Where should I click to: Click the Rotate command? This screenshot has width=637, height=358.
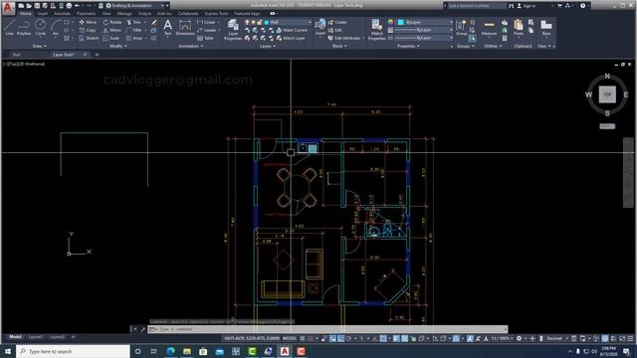pos(112,22)
